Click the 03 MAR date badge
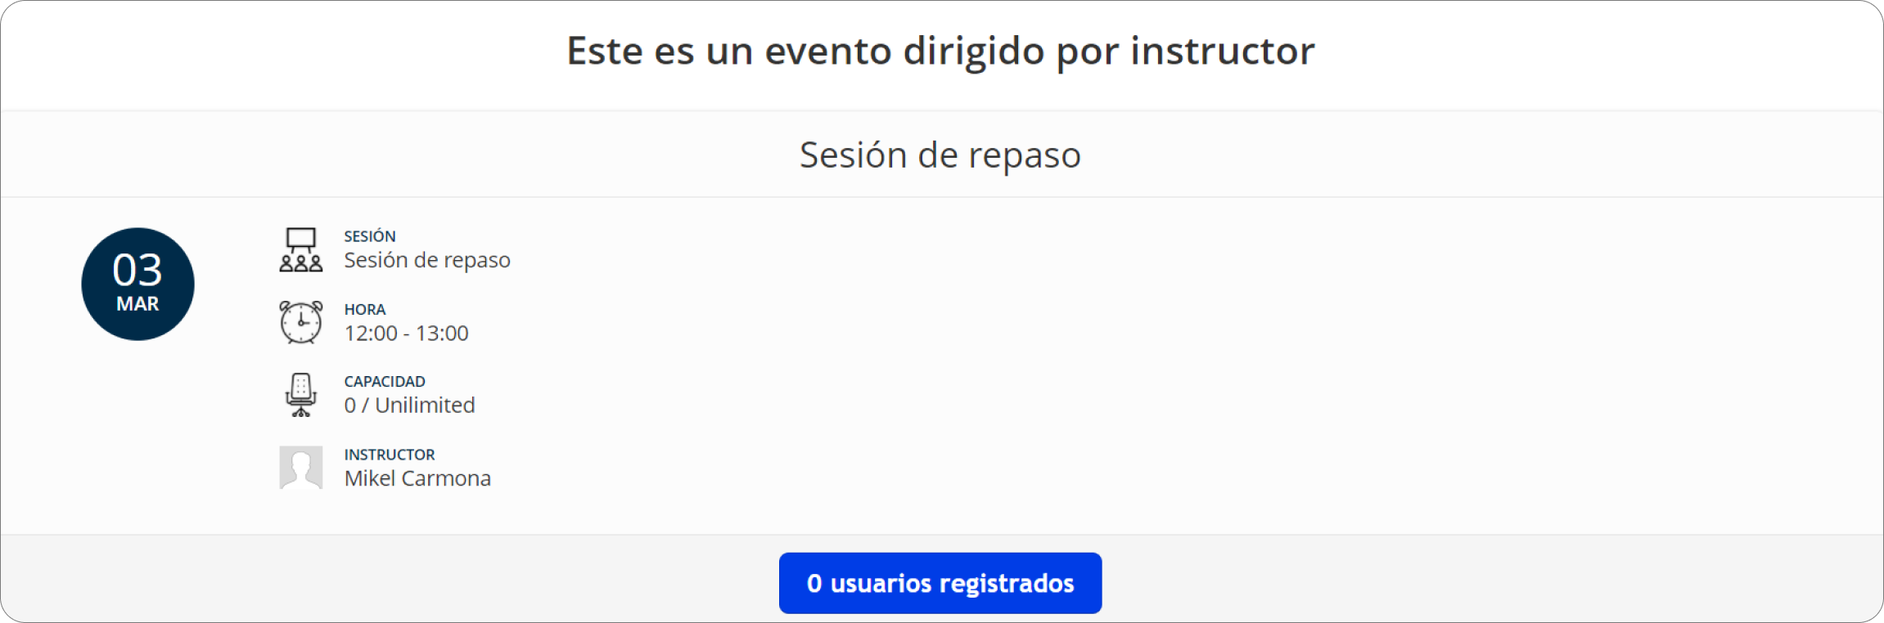 point(137,285)
